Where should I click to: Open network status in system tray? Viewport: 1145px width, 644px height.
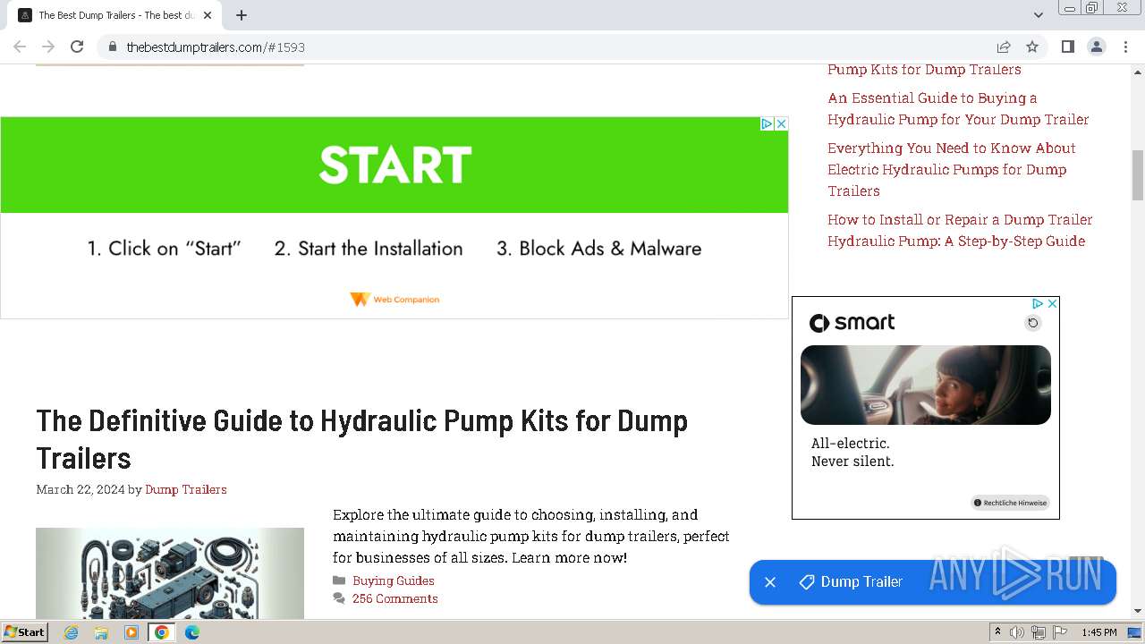(1038, 632)
